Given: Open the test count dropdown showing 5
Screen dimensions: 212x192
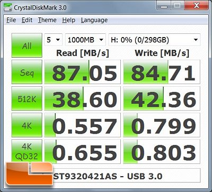Looking at the screenshot, I should click(53, 40).
